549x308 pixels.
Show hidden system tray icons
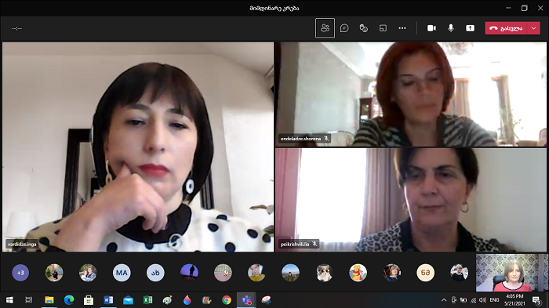444,300
